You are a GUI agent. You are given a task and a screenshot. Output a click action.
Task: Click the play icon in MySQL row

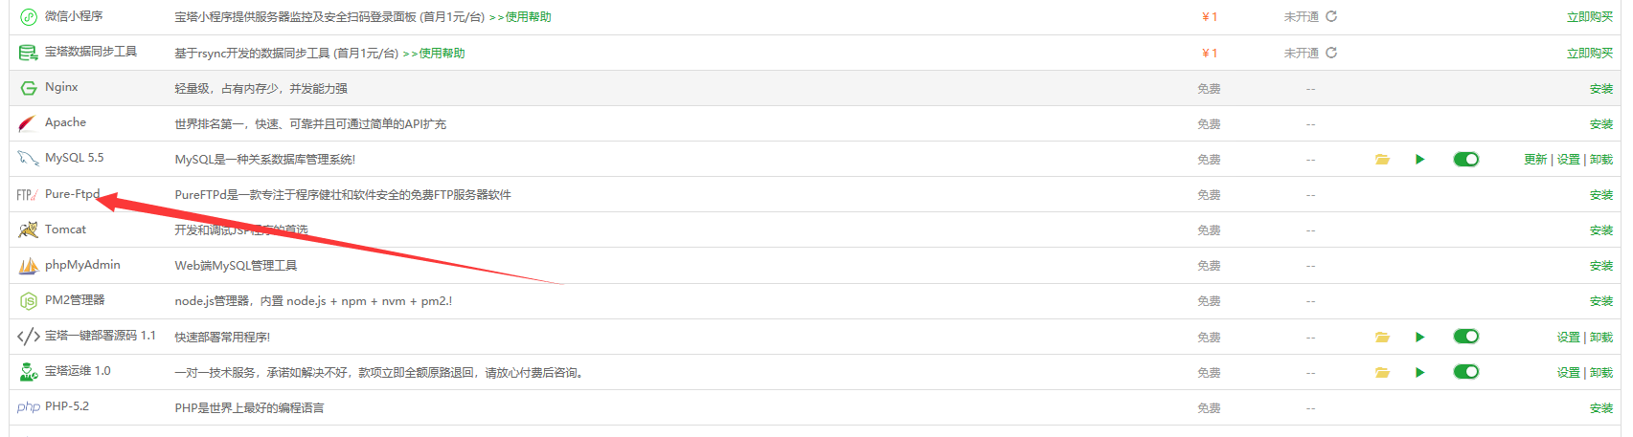point(1420,160)
